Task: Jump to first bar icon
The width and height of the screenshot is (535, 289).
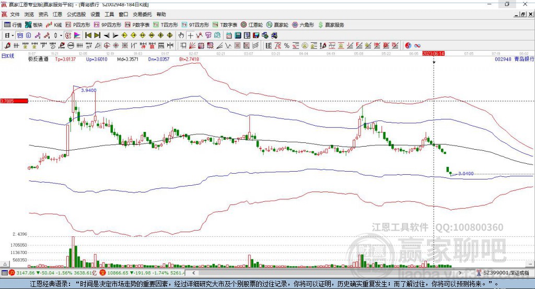Action: tap(88, 35)
